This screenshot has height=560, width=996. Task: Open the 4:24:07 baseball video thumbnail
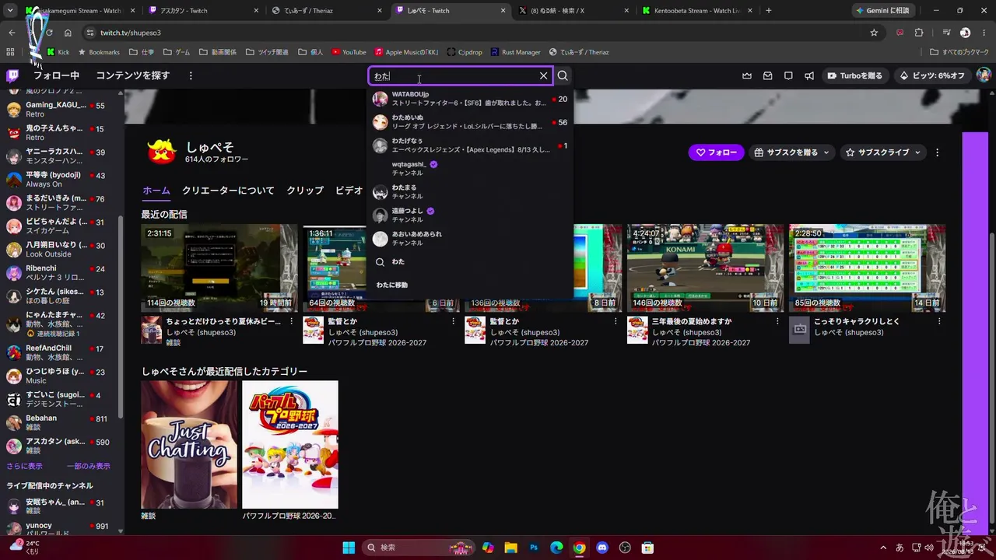[705, 268]
